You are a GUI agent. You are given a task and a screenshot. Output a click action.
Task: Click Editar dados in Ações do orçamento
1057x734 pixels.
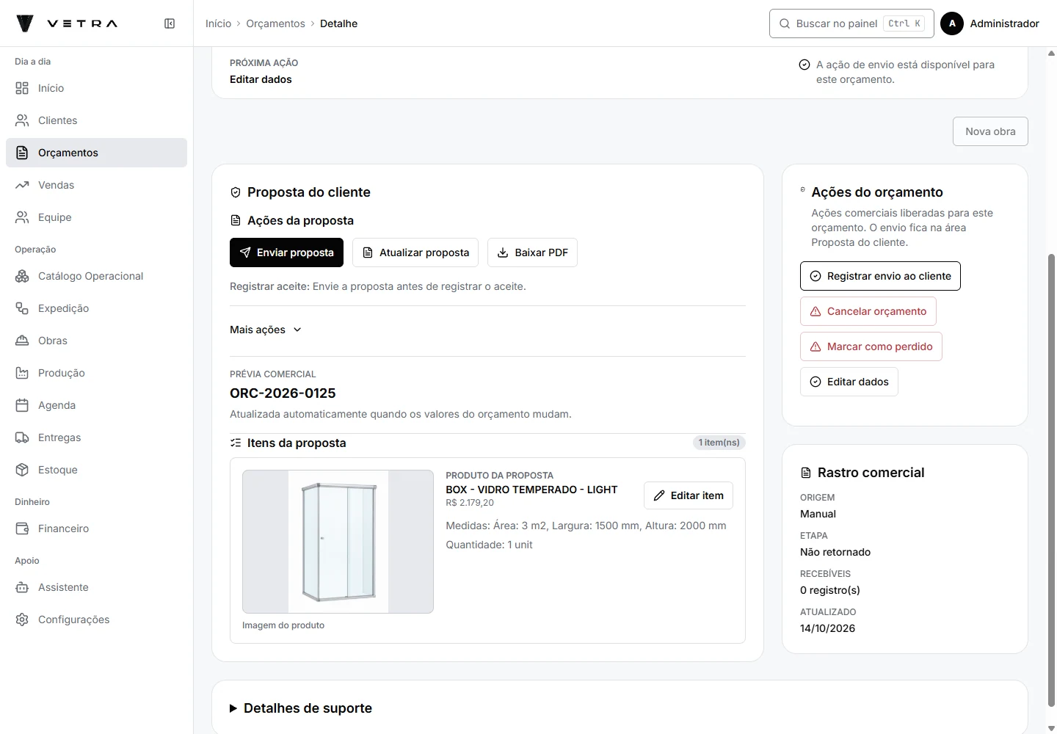tap(849, 382)
